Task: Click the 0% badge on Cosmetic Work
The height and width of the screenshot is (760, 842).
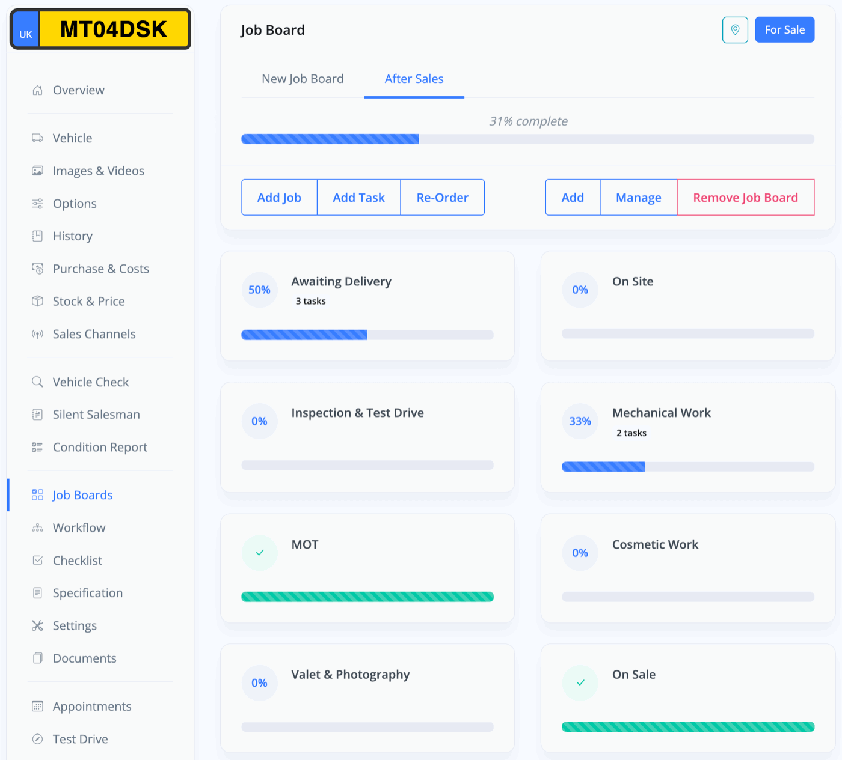Action: tap(580, 553)
